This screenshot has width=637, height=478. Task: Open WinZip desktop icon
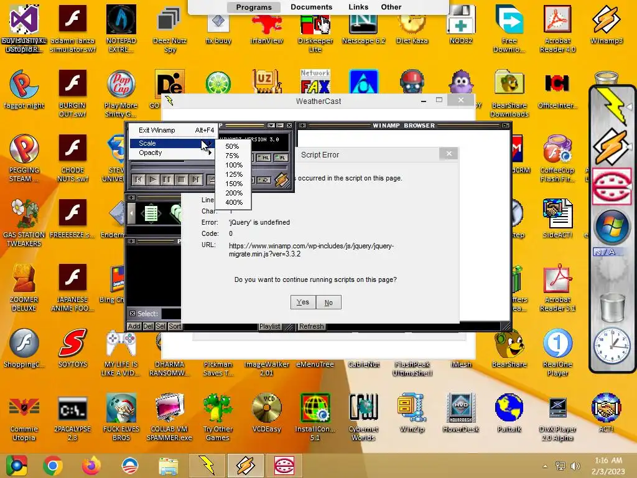point(412,413)
